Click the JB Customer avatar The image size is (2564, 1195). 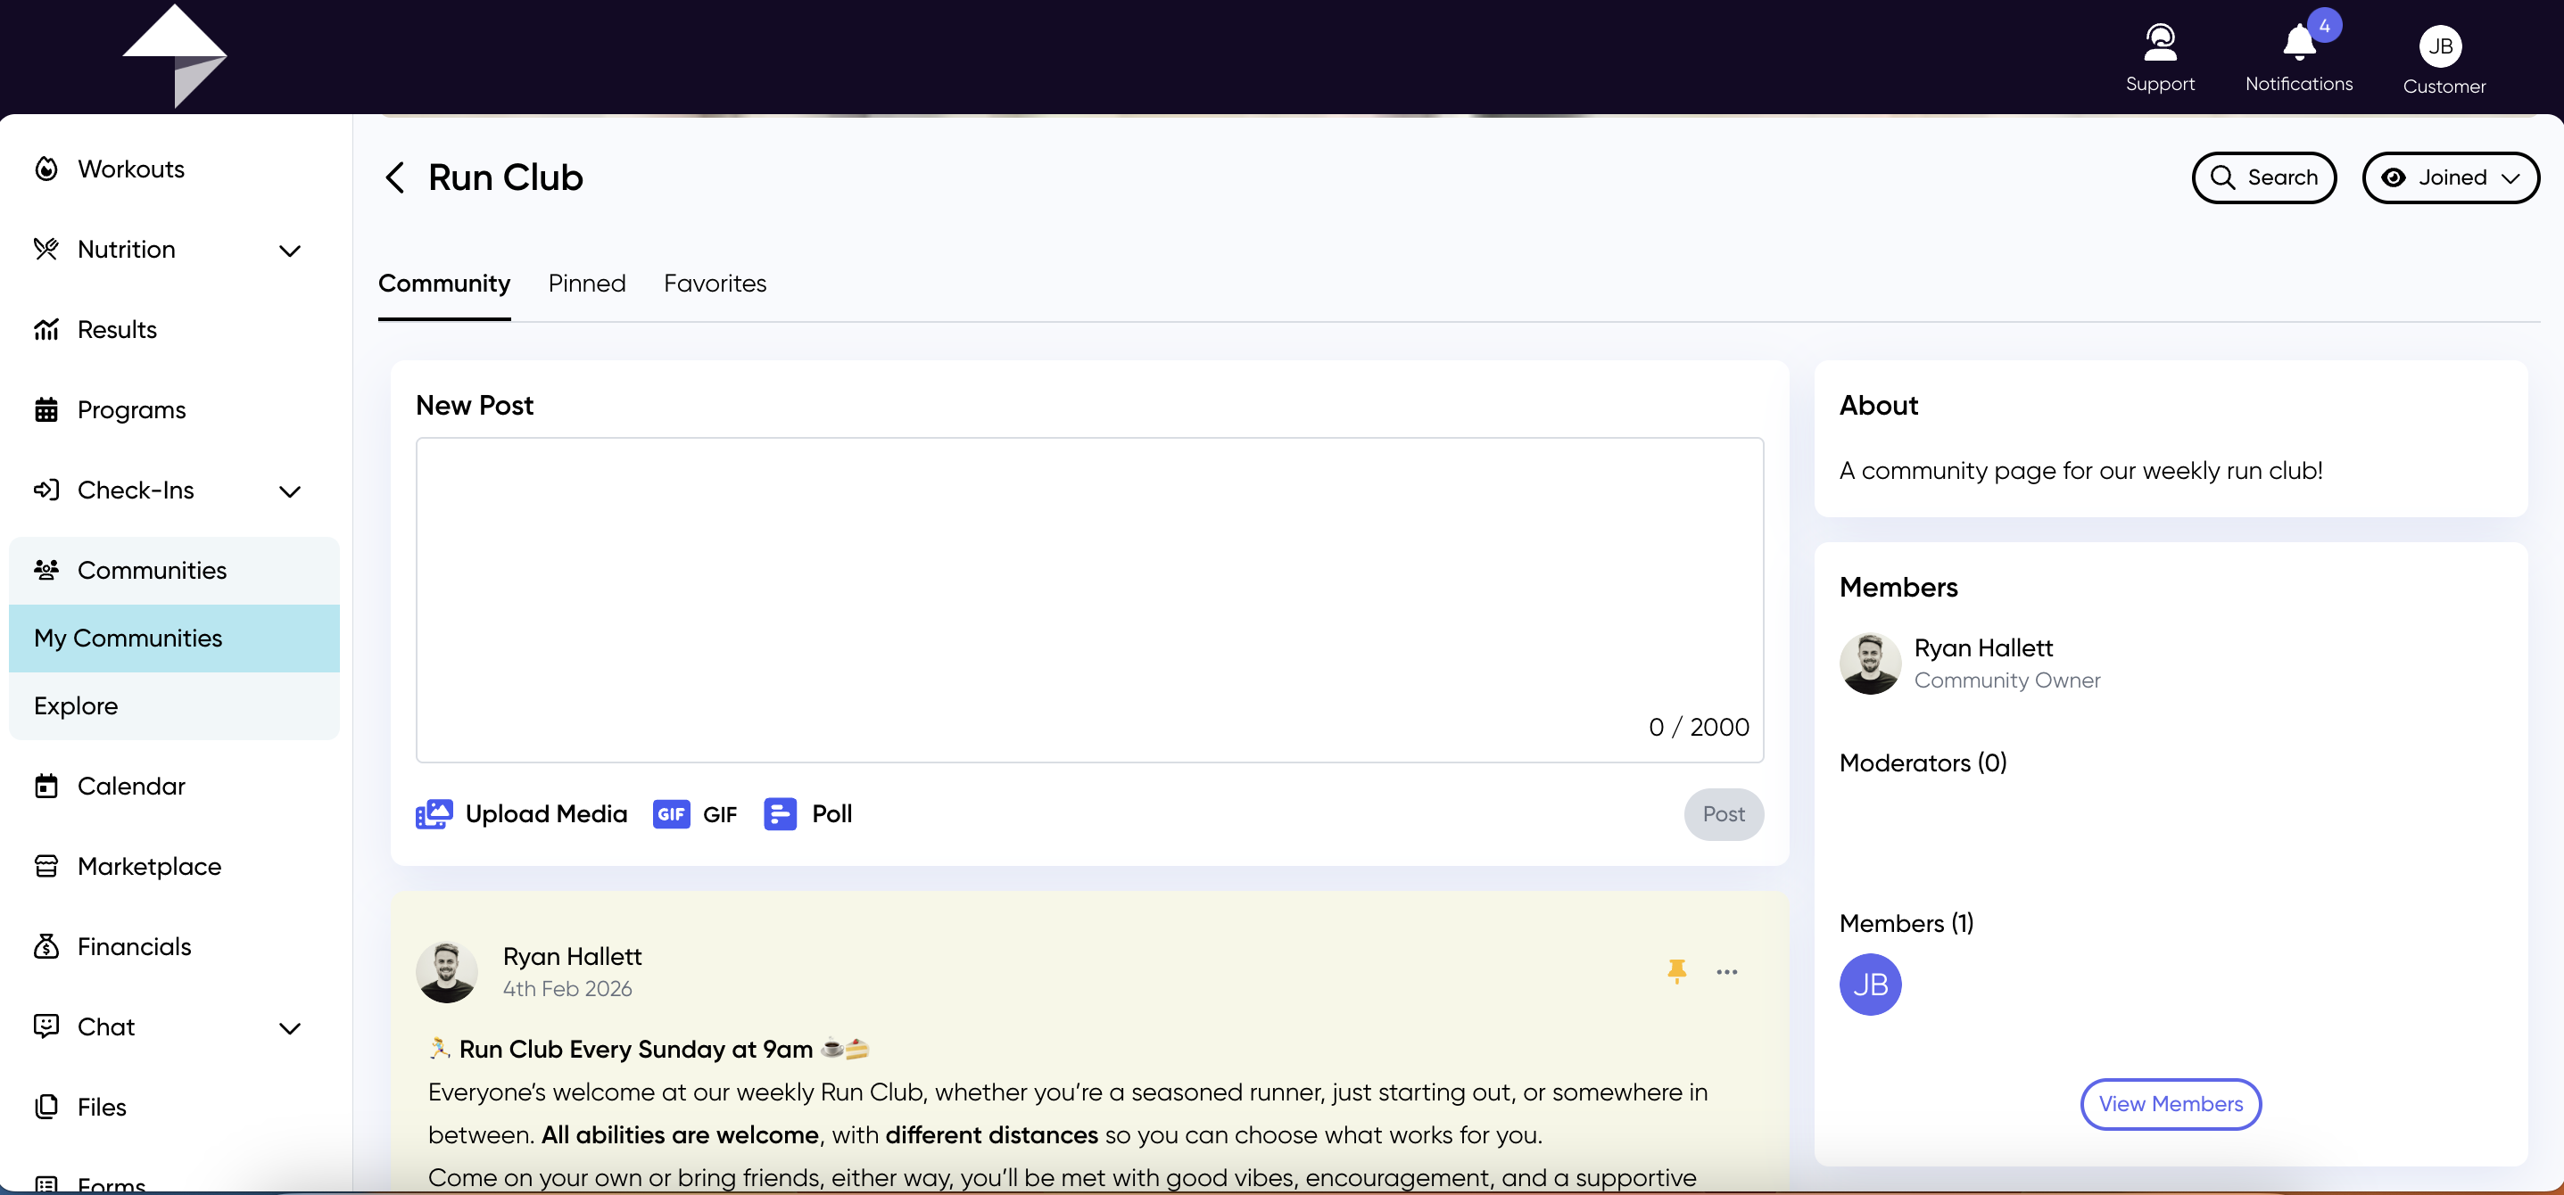2440,46
